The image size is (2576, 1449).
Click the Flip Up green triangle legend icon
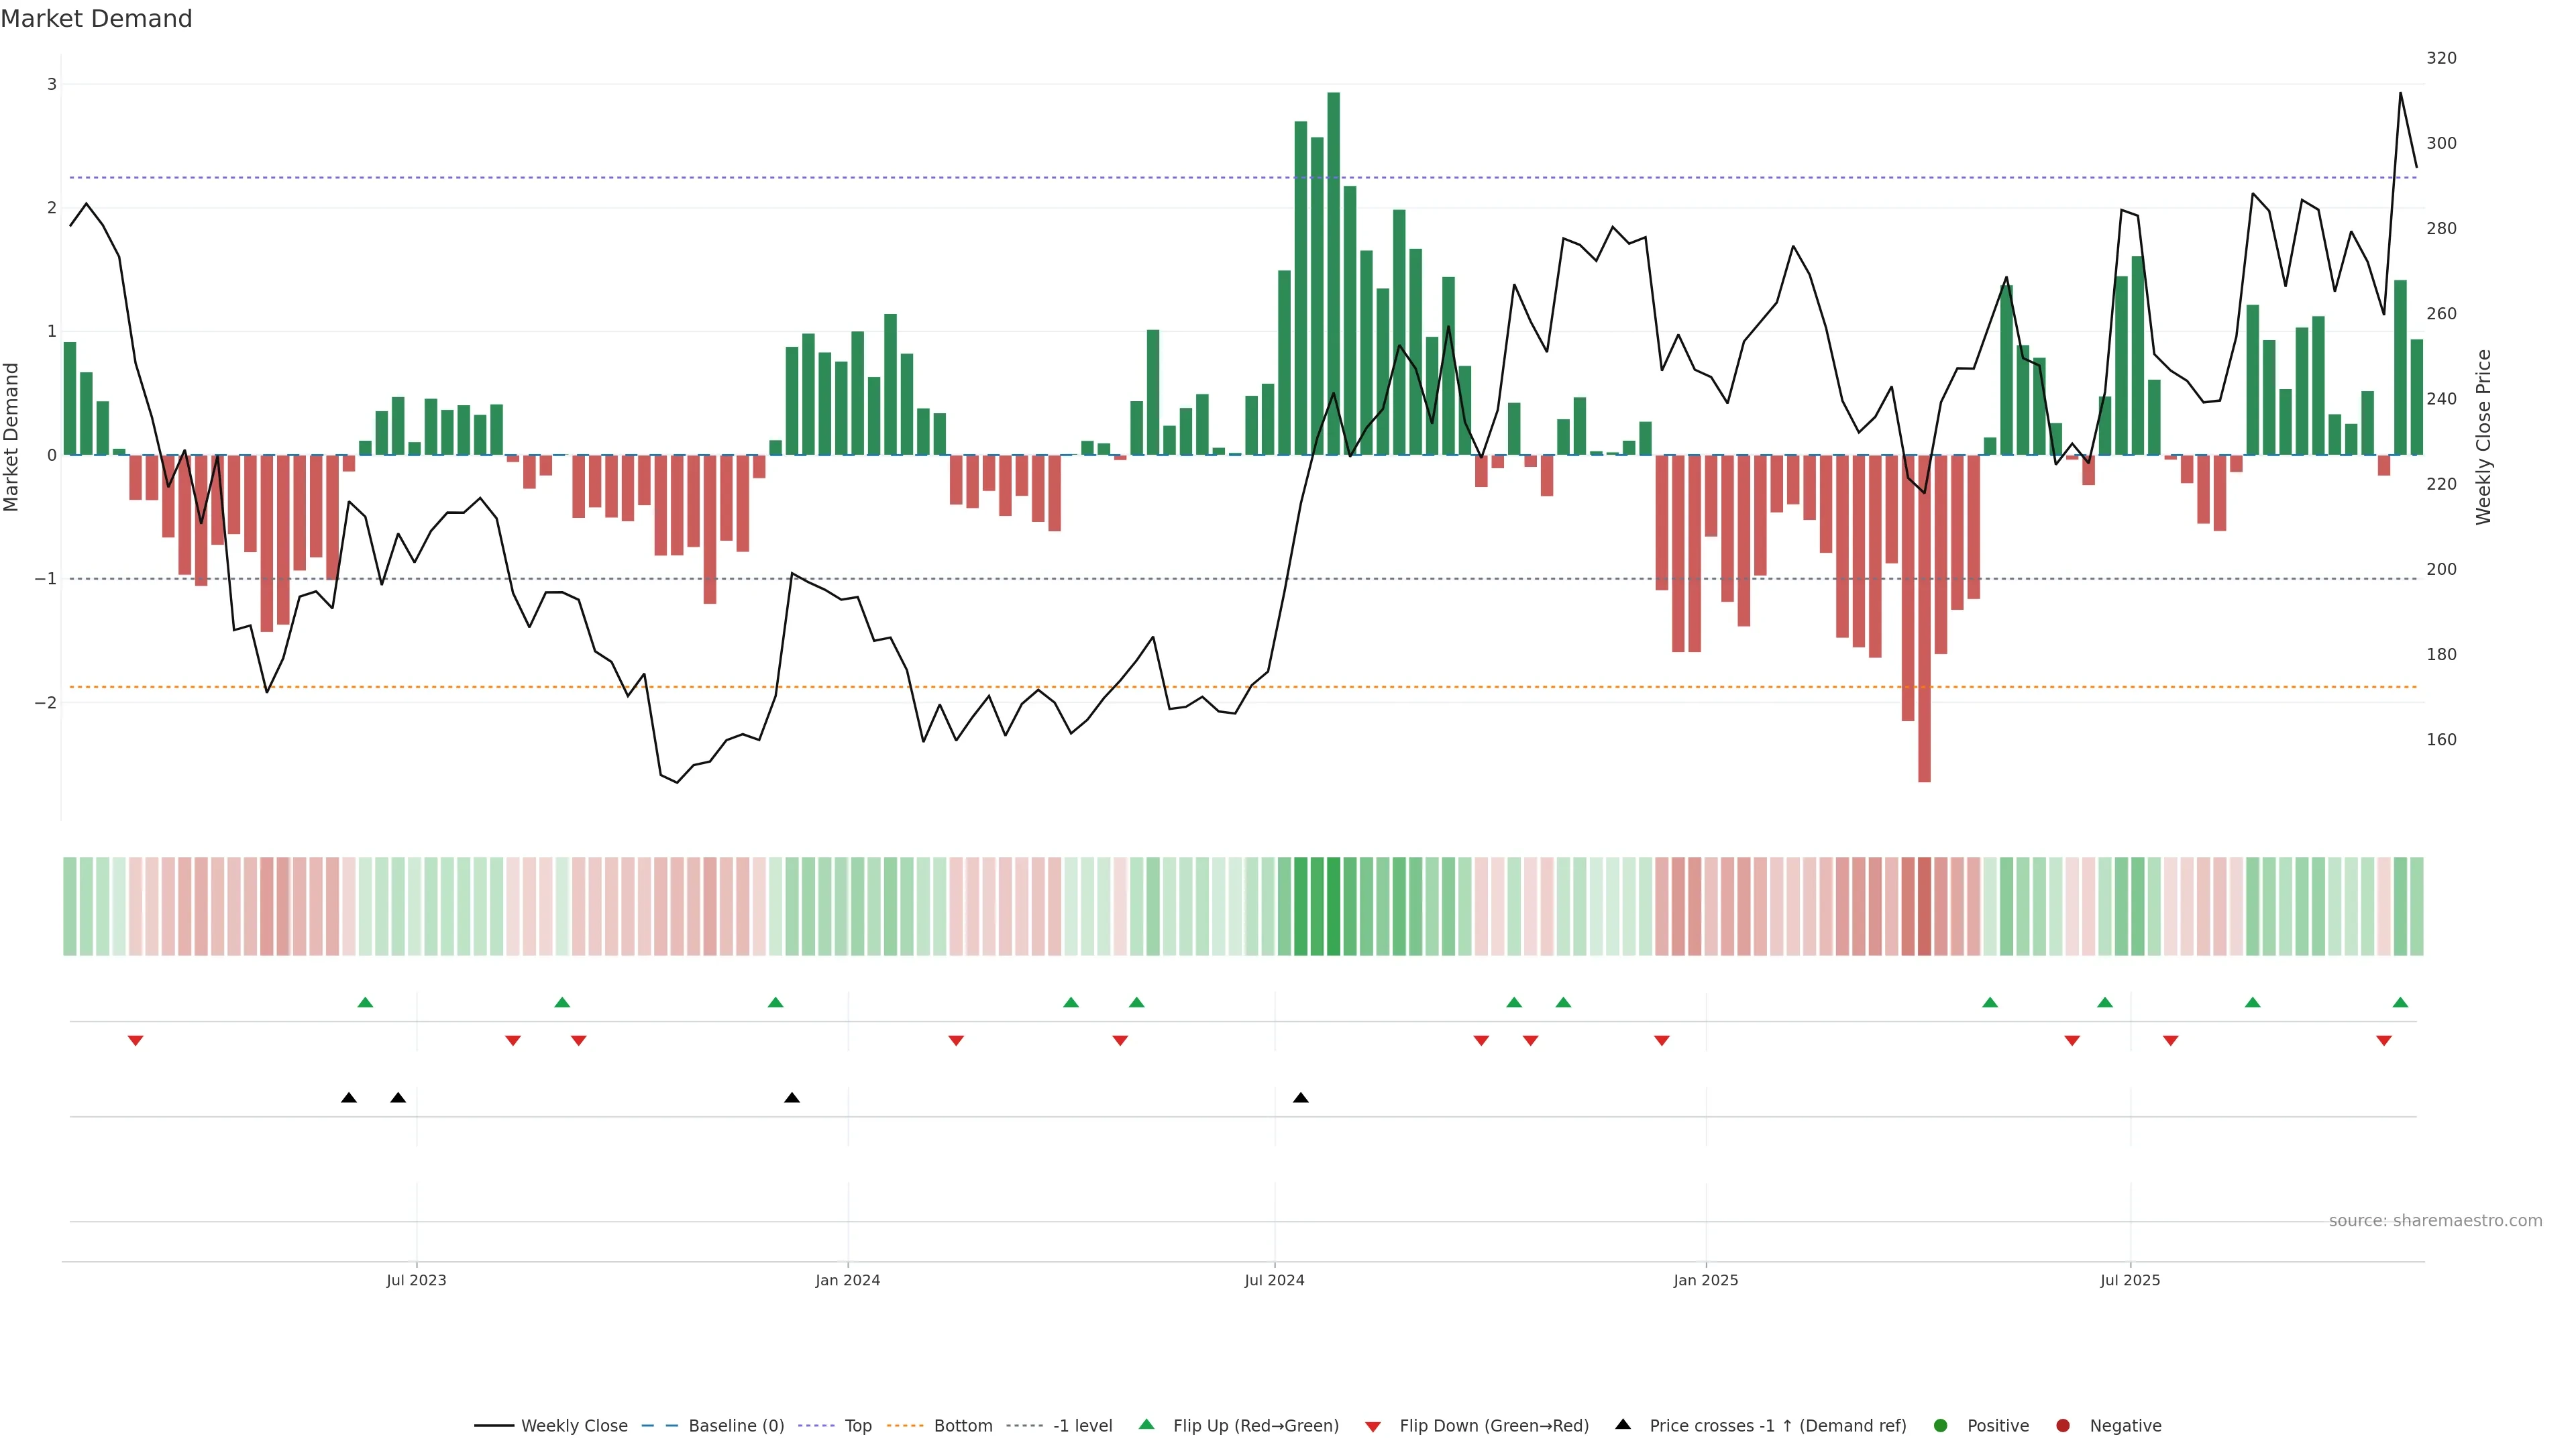pyautogui.click(x=1147, y=1424)
